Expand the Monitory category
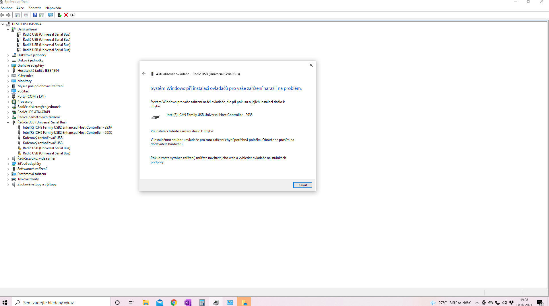This screenshot has width=549, height=306. [x=8, y=81]
